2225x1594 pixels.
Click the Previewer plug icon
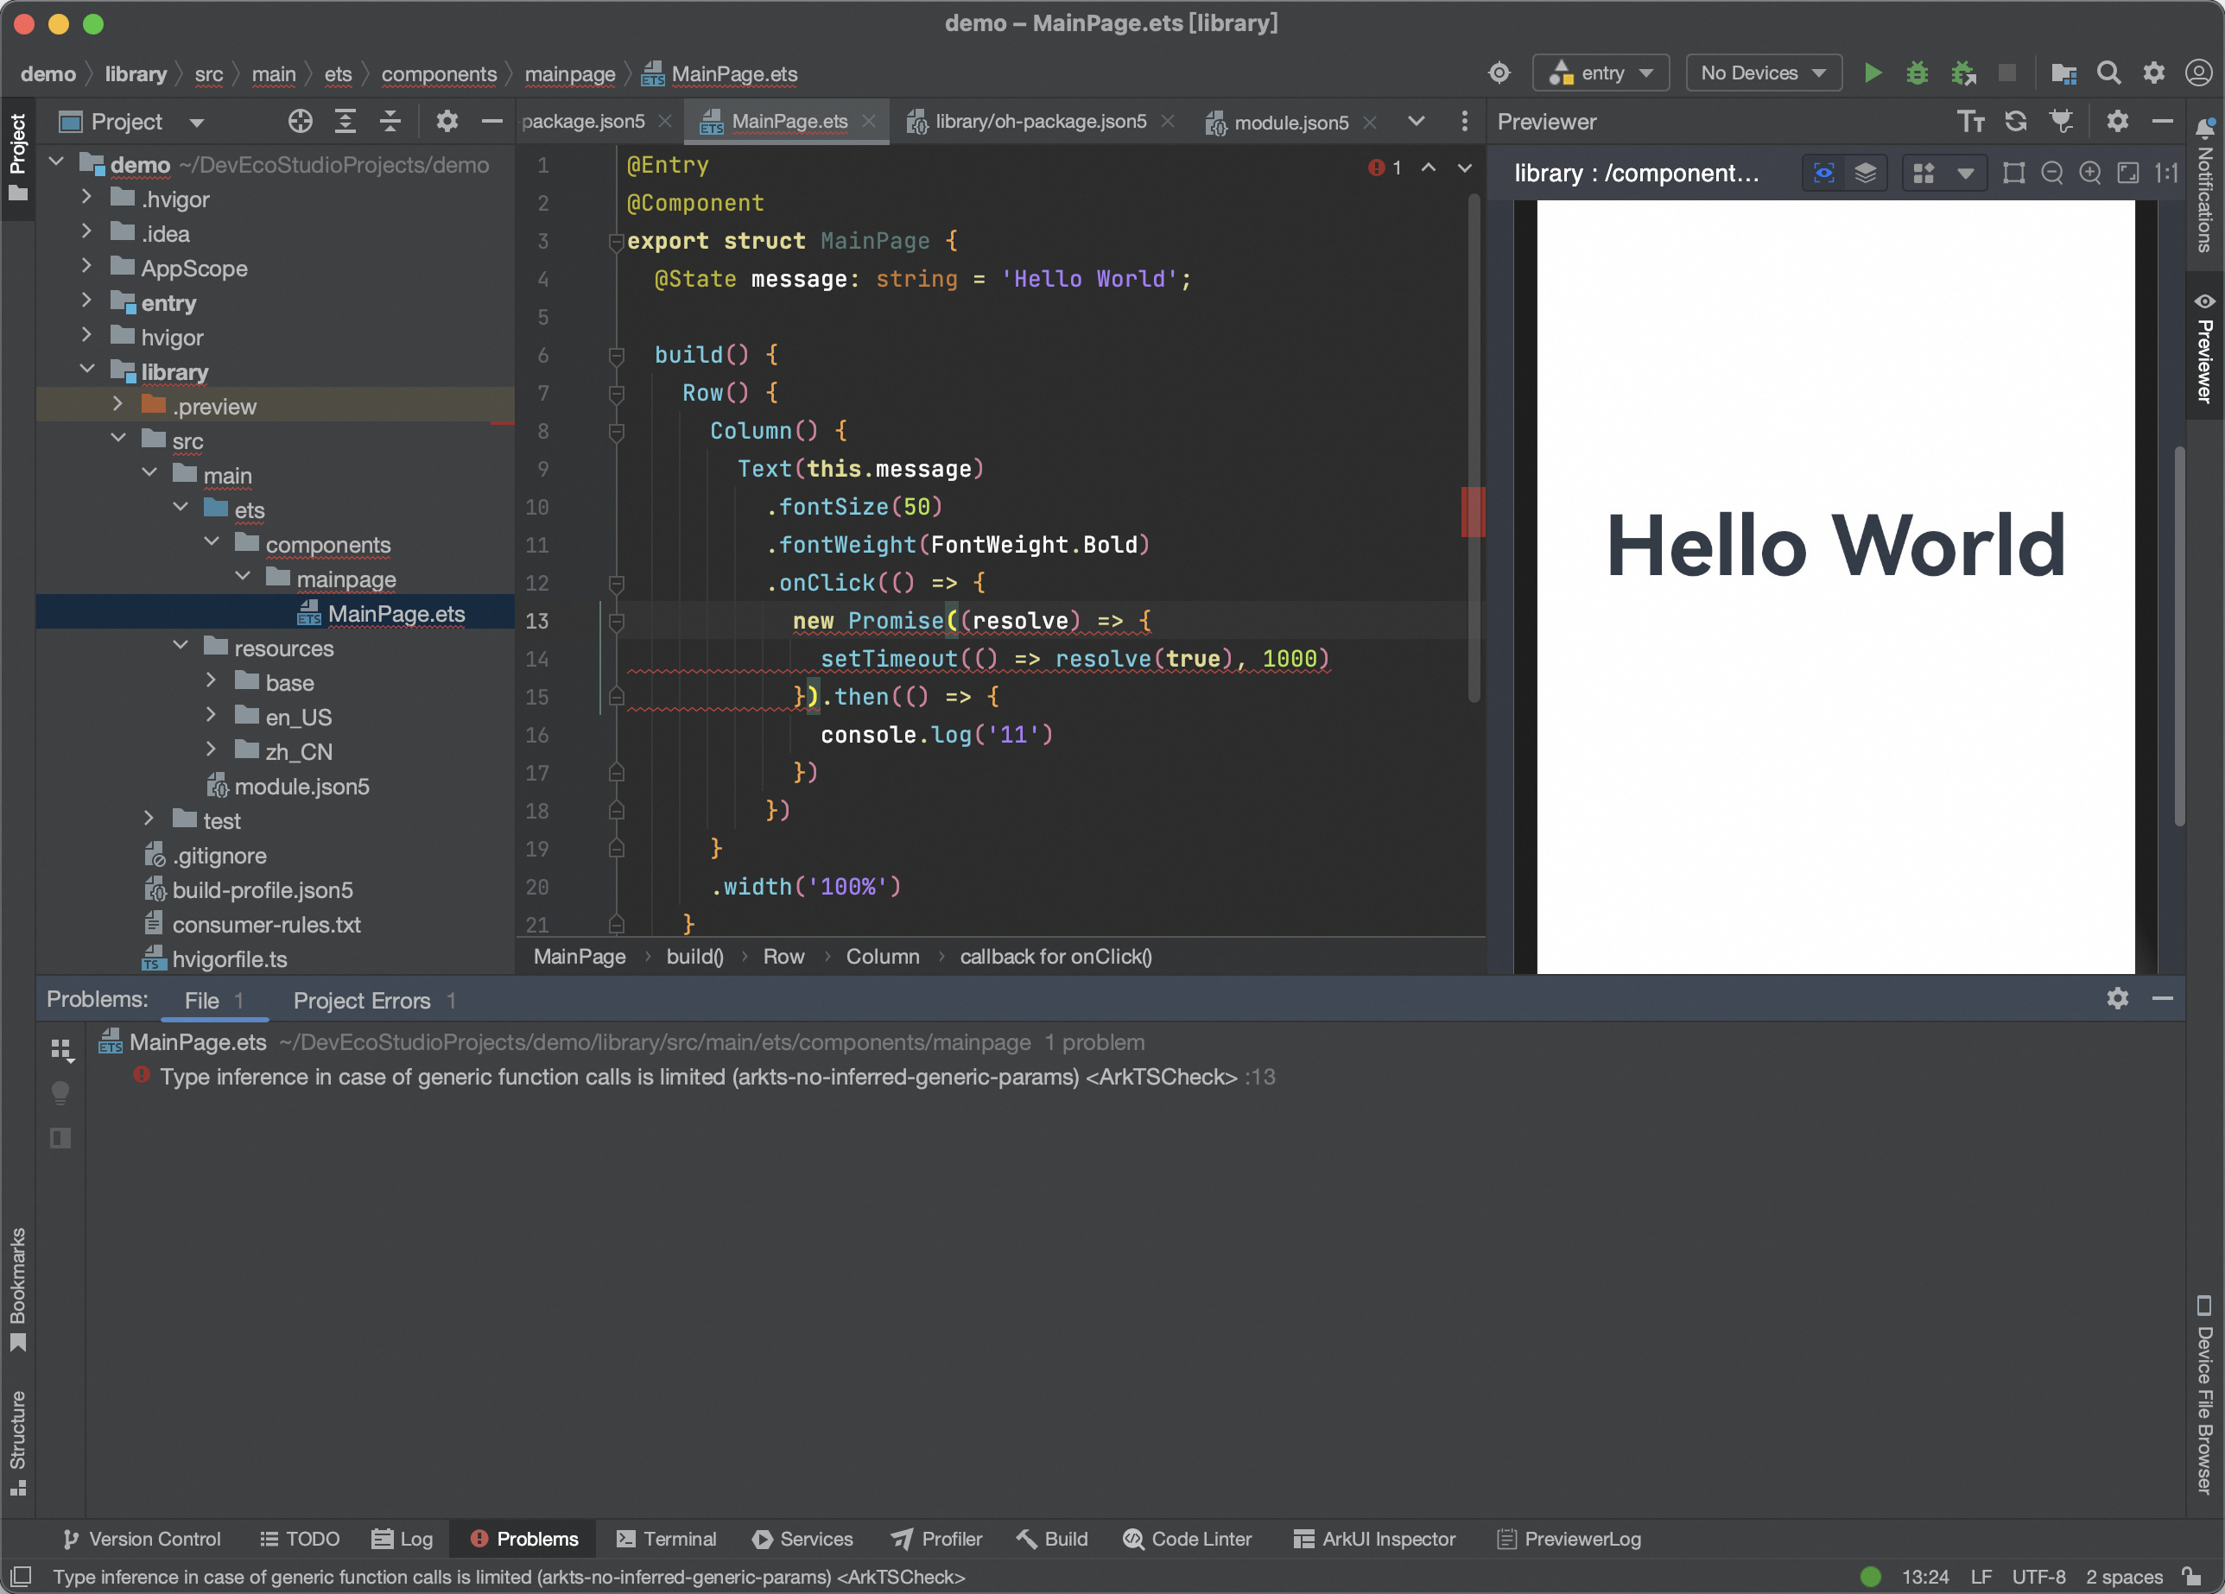[x=2061, y=122]
